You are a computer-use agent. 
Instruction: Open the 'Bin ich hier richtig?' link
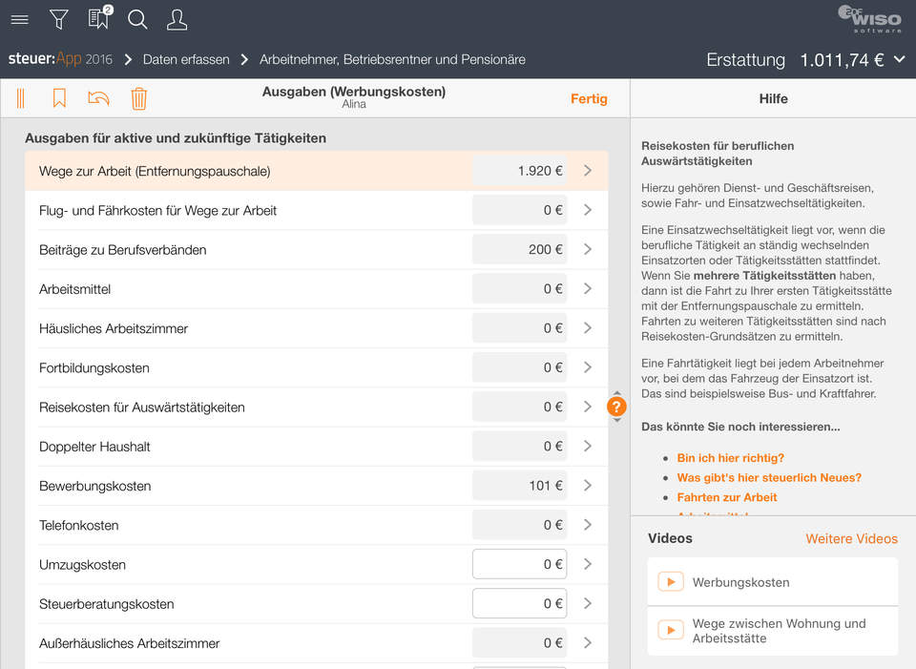point(730,458)
